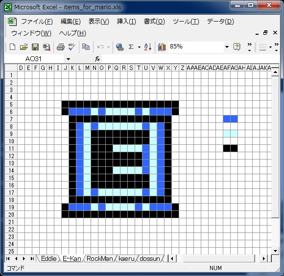
Task: Select row 1 header
Action: click(11, 75)
